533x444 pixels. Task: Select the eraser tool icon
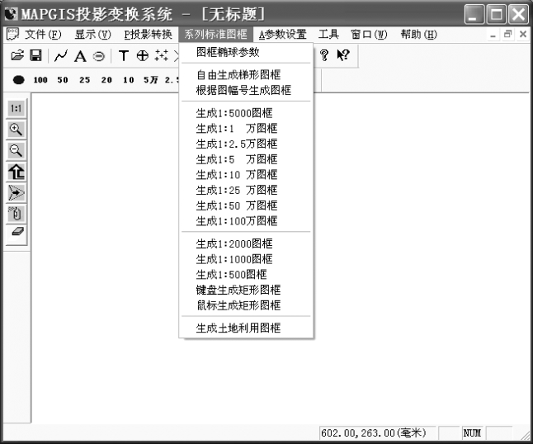coord(16,233)
